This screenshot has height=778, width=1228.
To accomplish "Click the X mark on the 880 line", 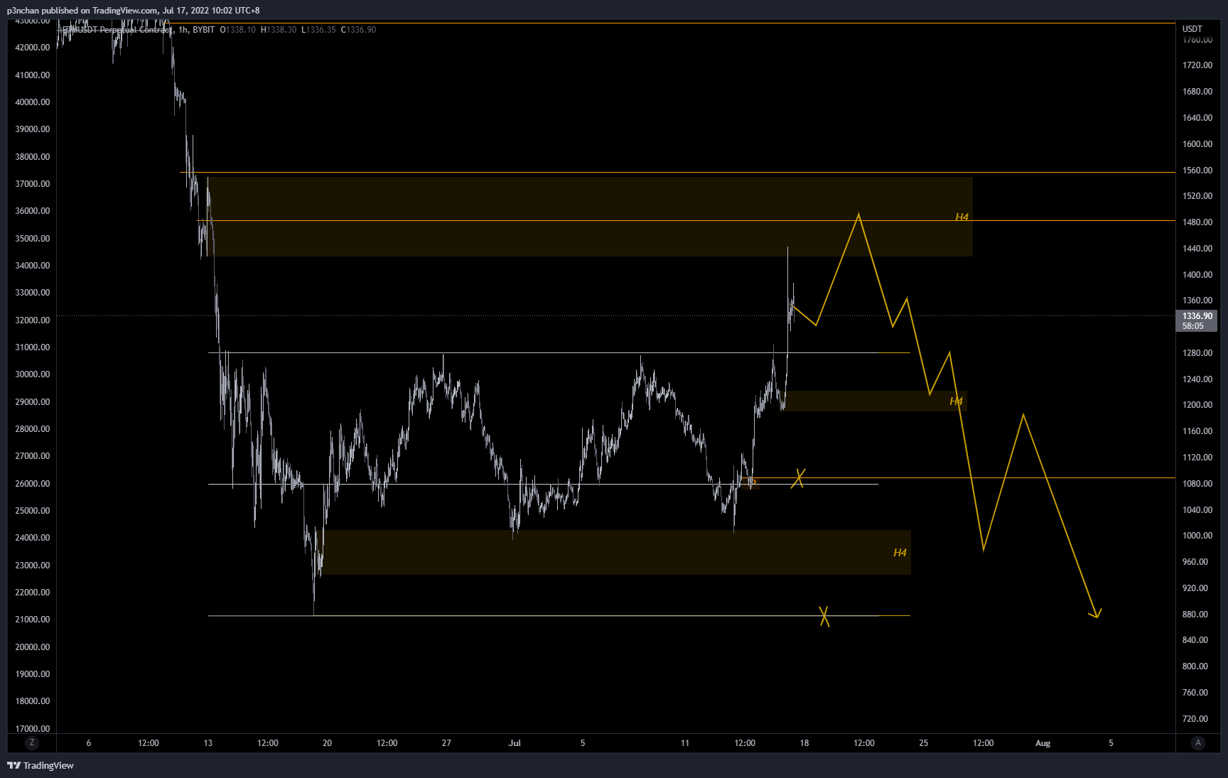I will pyautogui.click(x=824, y=616).
